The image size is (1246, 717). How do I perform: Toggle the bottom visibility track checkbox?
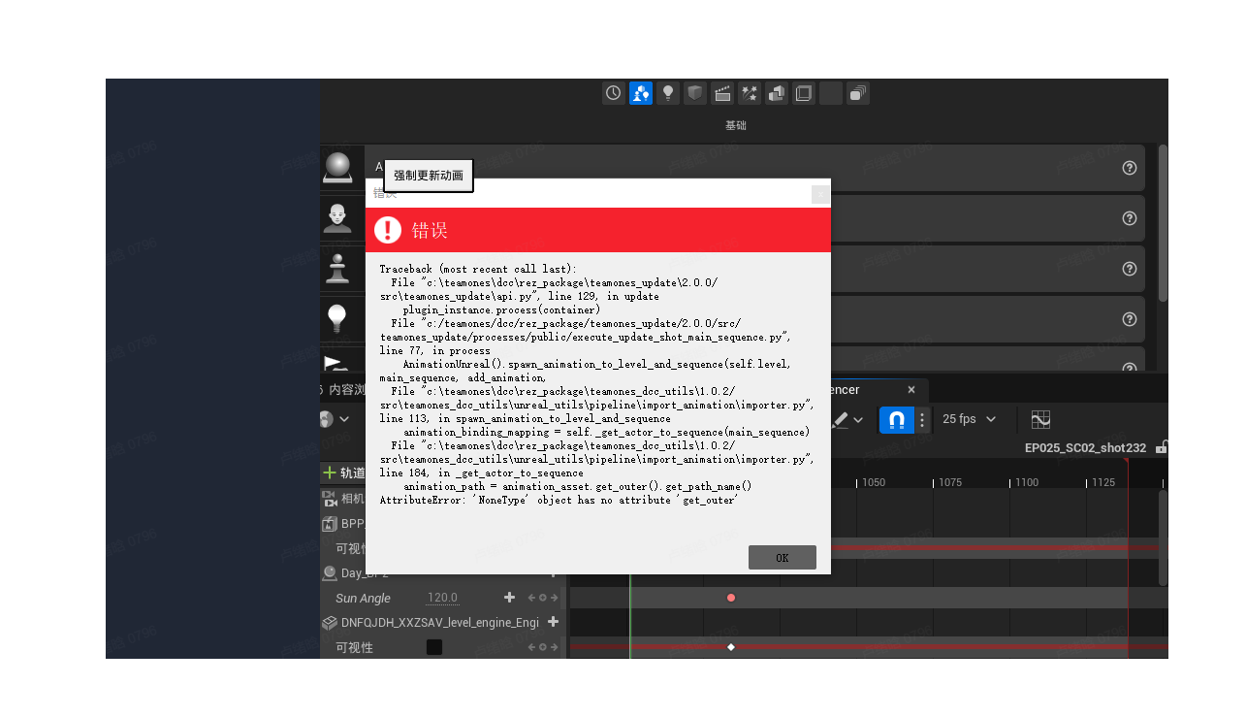(434, 647)
